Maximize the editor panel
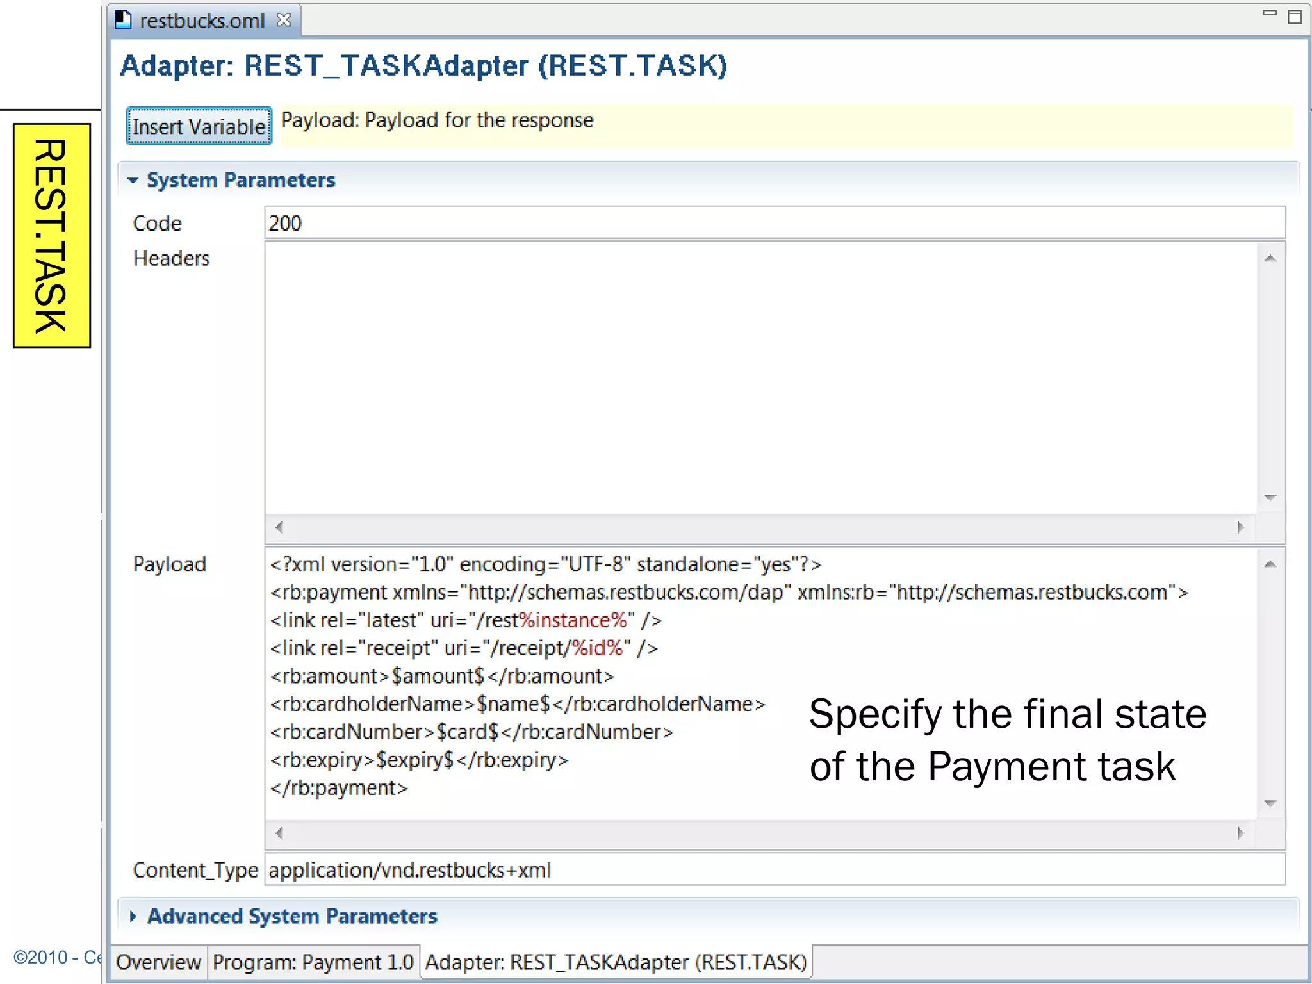 click(1295, 17)
